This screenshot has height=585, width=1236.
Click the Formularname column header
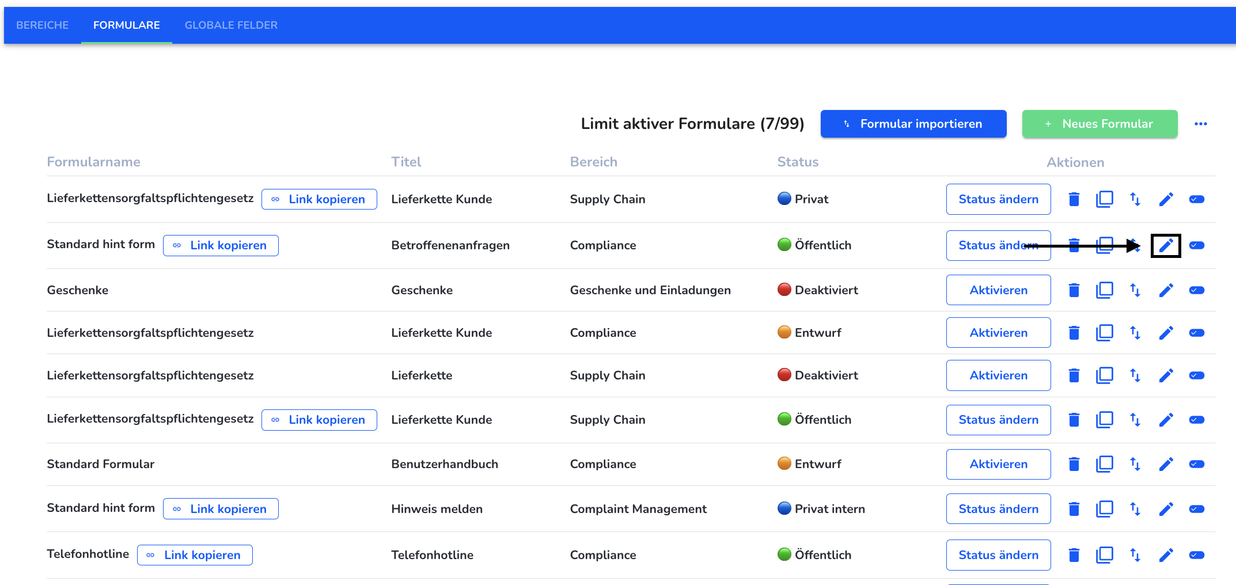(93, 162)
